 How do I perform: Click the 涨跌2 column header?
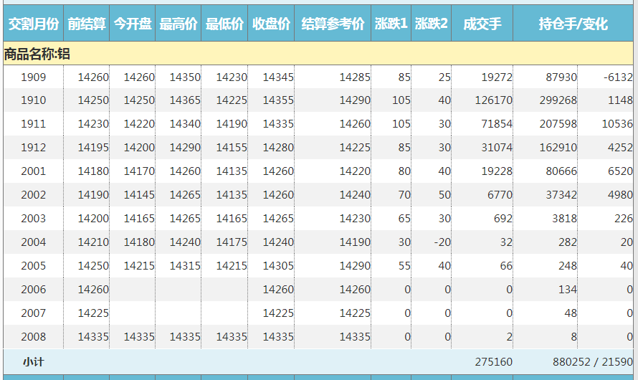pos(431,24)
